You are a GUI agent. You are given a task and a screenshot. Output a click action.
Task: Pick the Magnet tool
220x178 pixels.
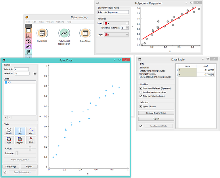click(x=20, y=140)
